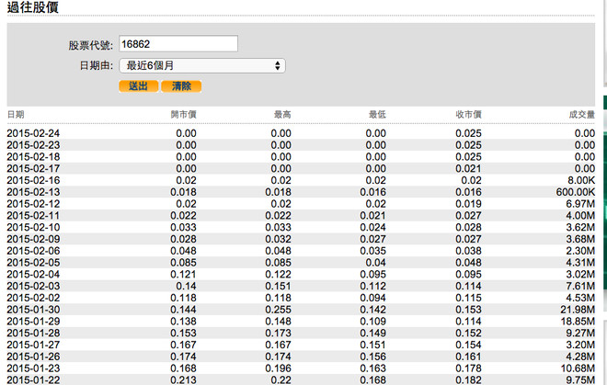Click the 開市價 column header
This screenshot has height=385, width=607.
(x=184, y=115)
